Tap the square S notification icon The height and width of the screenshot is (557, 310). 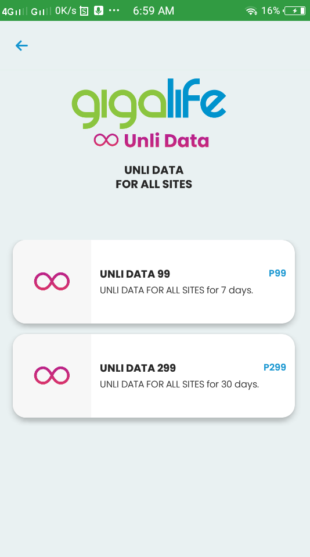pos(84,11)
